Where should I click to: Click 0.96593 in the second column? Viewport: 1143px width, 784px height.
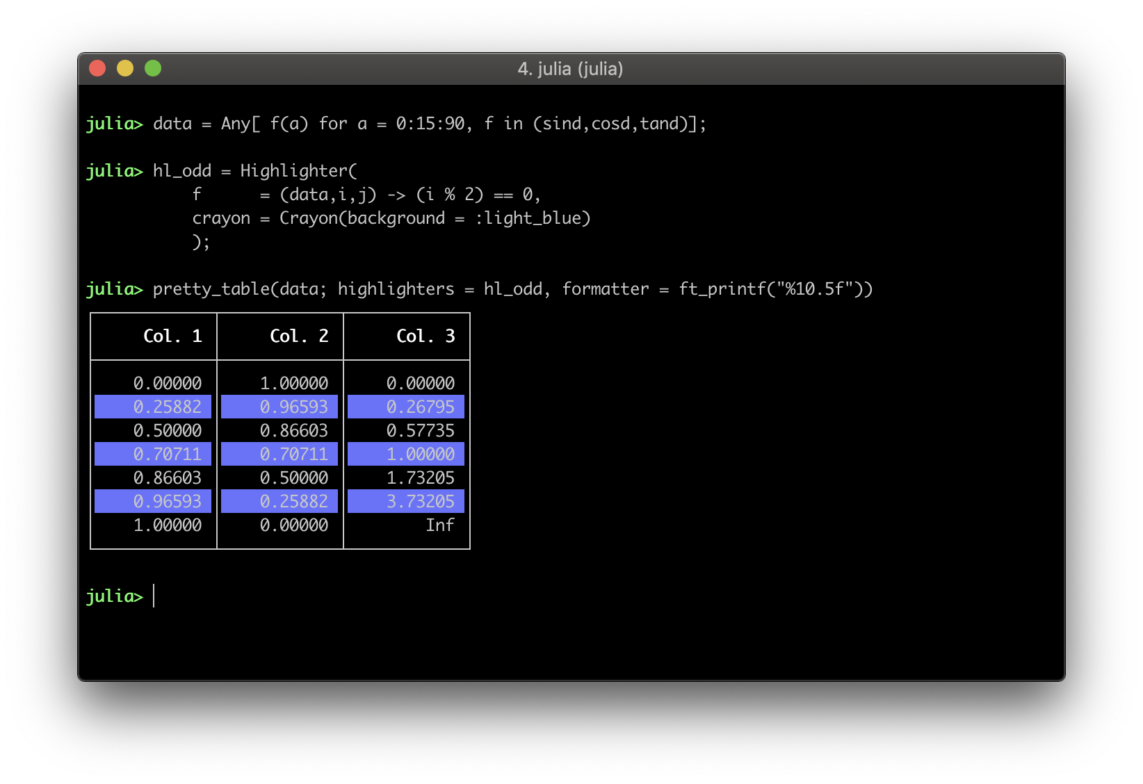pos(293,407)
